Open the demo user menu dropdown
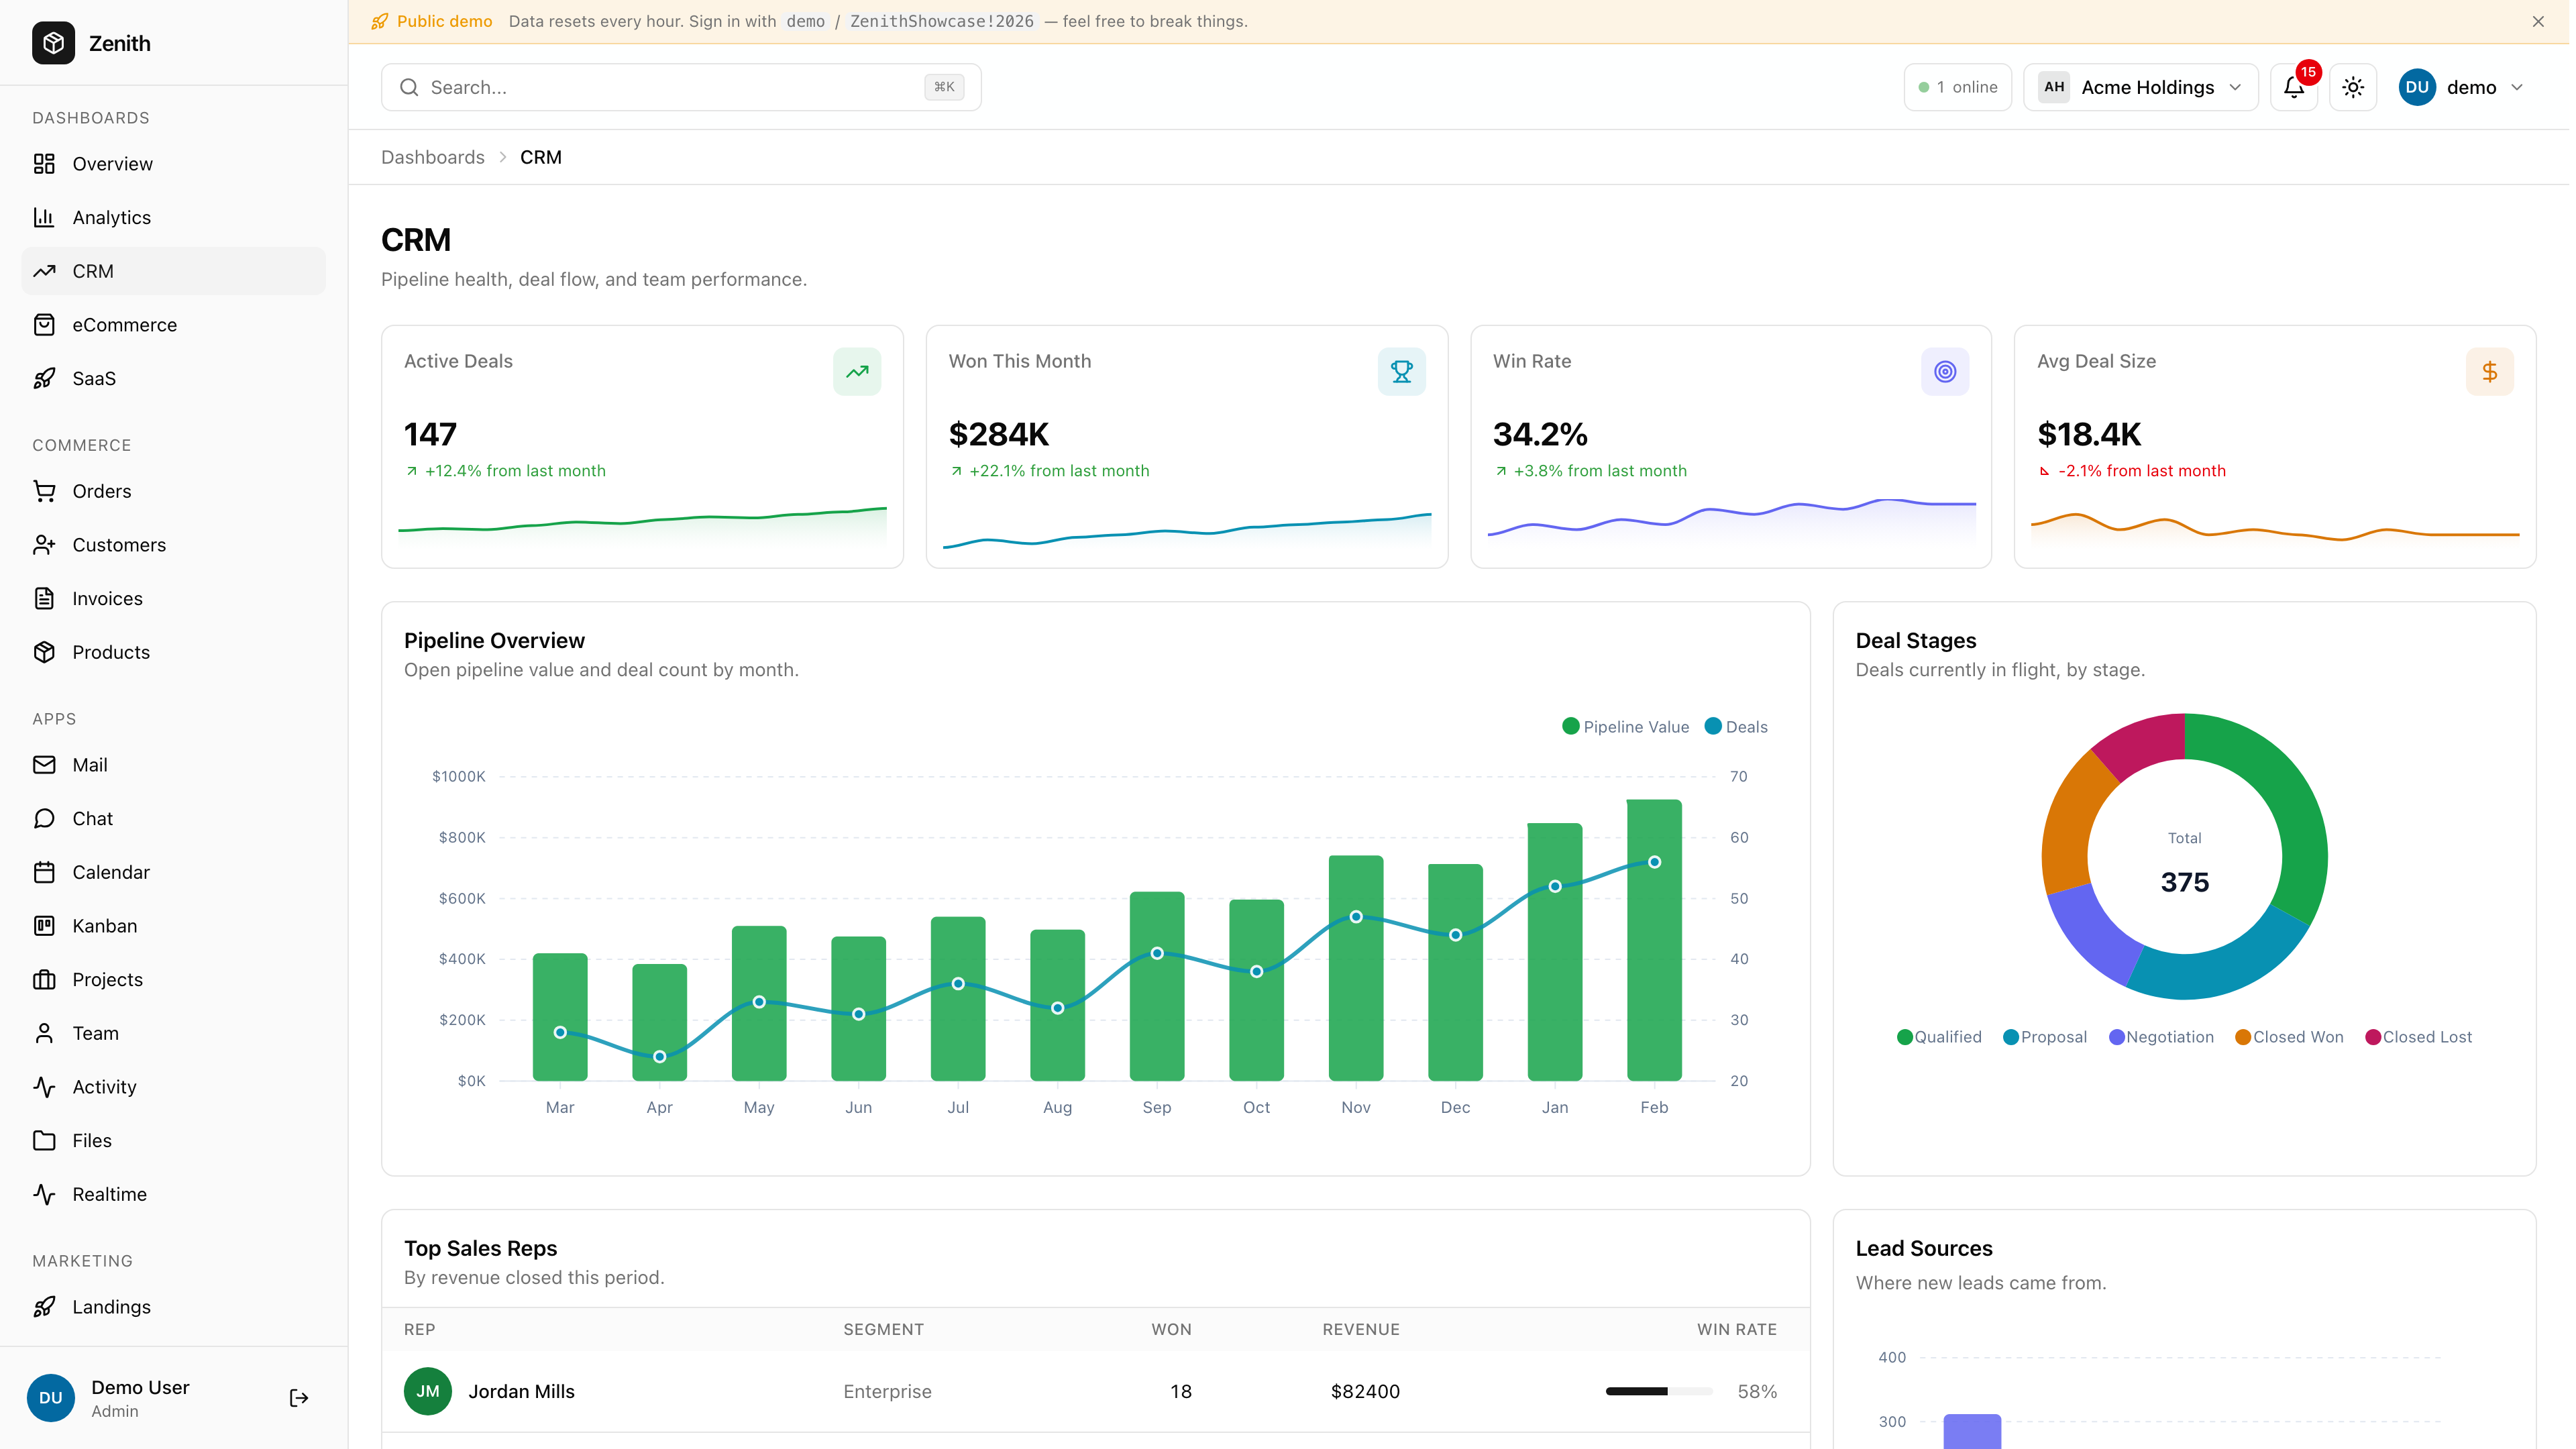The width and height of the screenshot is (2576, 1449). point(2462,87)
